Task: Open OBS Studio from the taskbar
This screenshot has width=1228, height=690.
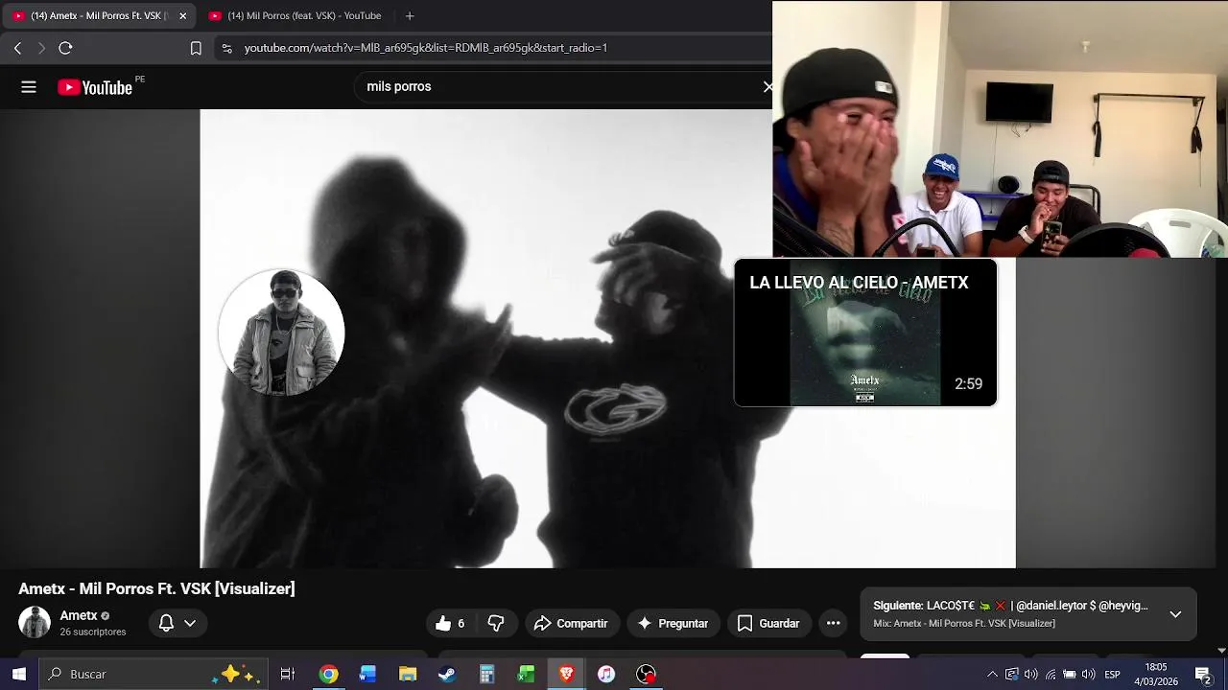Action: pos(646,674)
